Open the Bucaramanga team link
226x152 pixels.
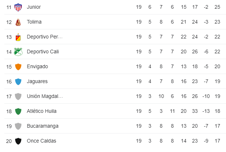[43, 126]
